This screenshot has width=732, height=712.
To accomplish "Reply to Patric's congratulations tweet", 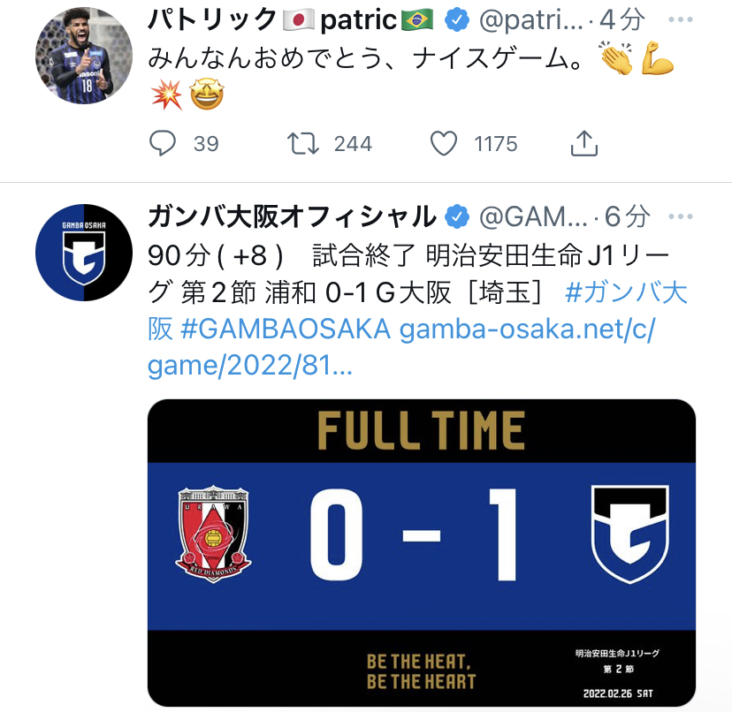I will click(x=163, y=144).
